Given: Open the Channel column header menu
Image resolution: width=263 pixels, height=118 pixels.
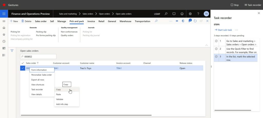Looking at the screenshot, I should pyautogui.click(x=147, y=63).
